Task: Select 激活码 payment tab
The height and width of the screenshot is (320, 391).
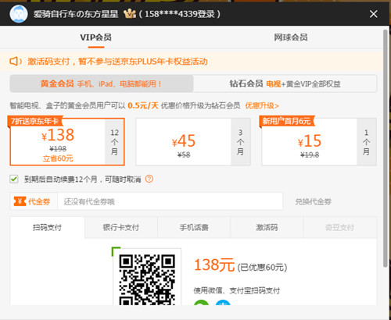Action: pyautogui.click(x=267, y=227)
